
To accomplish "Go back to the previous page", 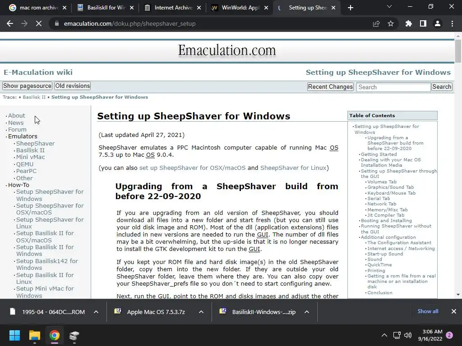I will 10,23.
